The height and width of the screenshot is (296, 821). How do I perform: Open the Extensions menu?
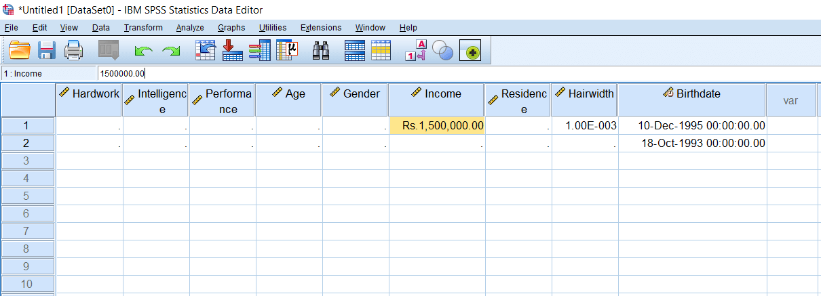321,28
